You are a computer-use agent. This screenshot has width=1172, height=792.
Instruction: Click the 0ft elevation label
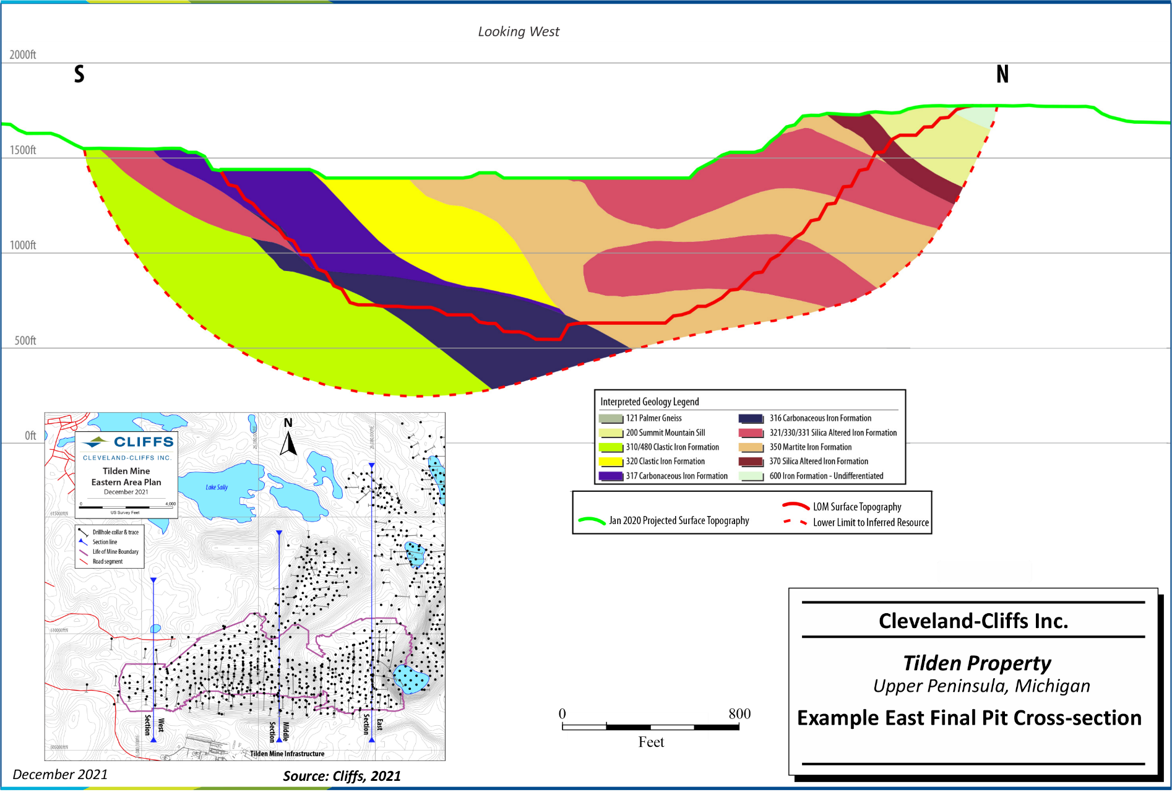pyautogui.click(x=30, y=436)
